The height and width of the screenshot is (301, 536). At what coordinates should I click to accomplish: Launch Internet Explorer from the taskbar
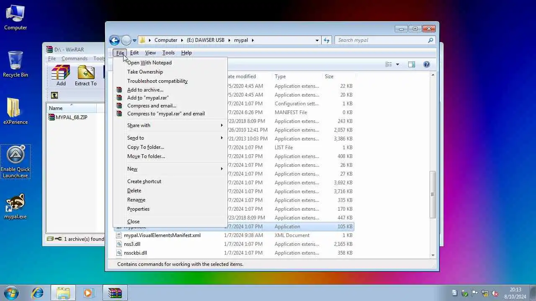(x=38, y=293)
